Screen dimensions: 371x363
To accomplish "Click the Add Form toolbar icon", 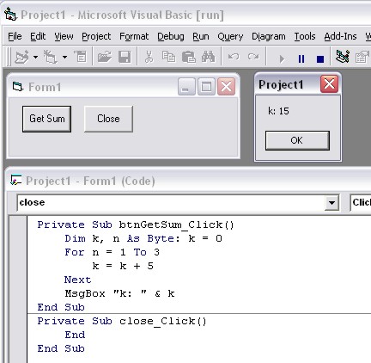I will pos(51,57).
